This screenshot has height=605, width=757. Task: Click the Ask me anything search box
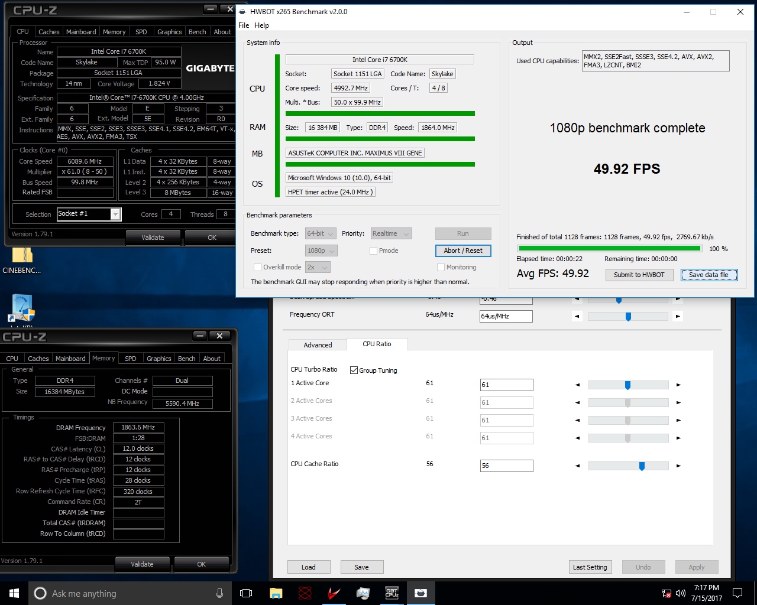(x=130, y=593)
